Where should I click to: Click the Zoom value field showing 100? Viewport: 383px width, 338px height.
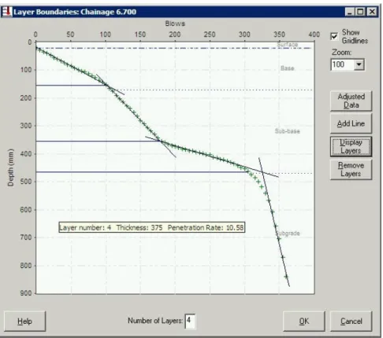click(343, 64)
